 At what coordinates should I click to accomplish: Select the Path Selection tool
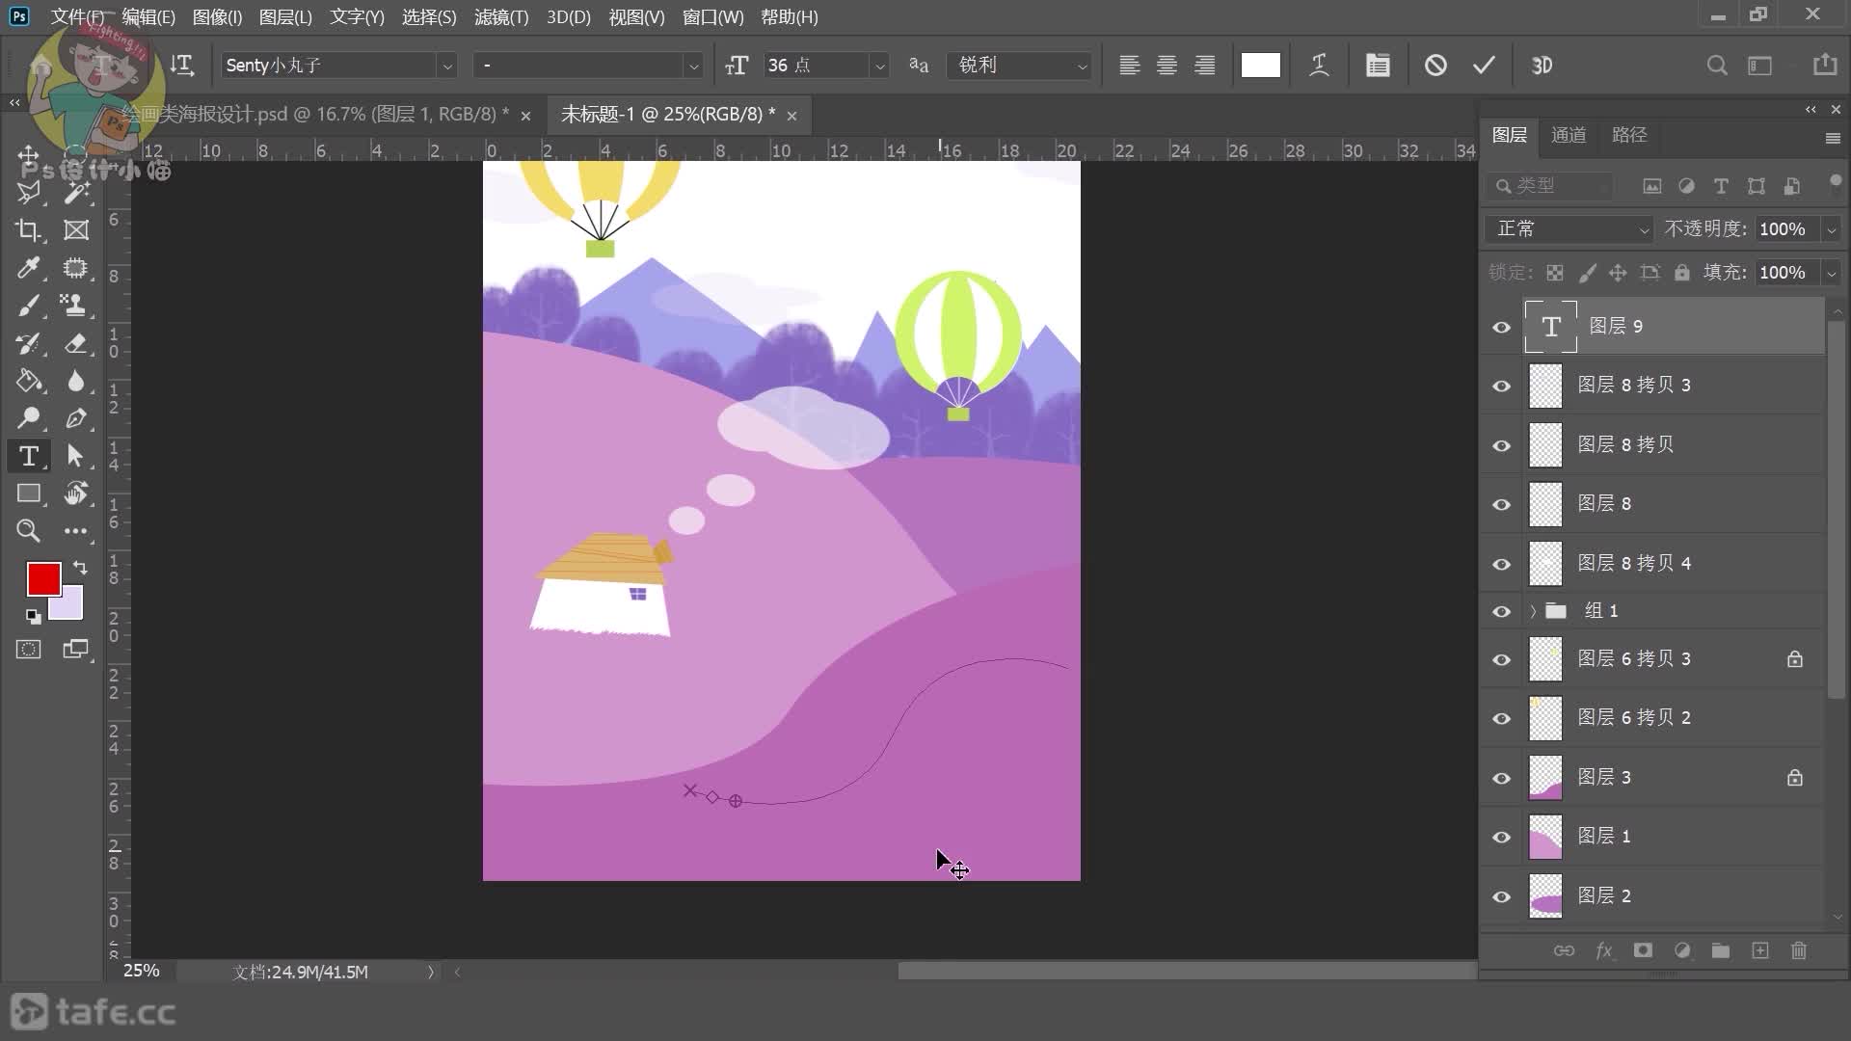[x=74, y=456]
